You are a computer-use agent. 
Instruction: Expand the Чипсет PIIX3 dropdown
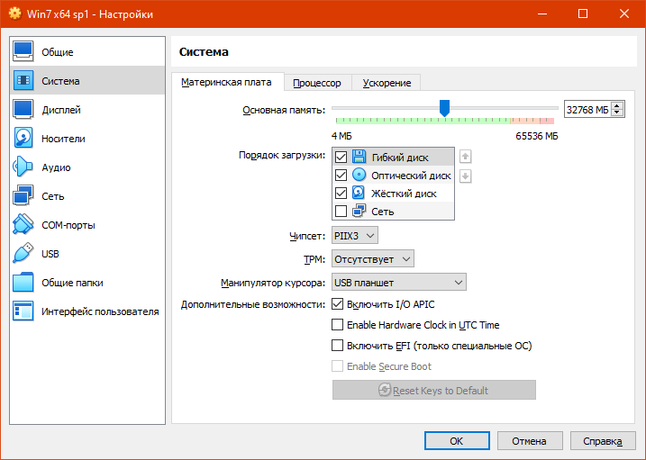355,236
